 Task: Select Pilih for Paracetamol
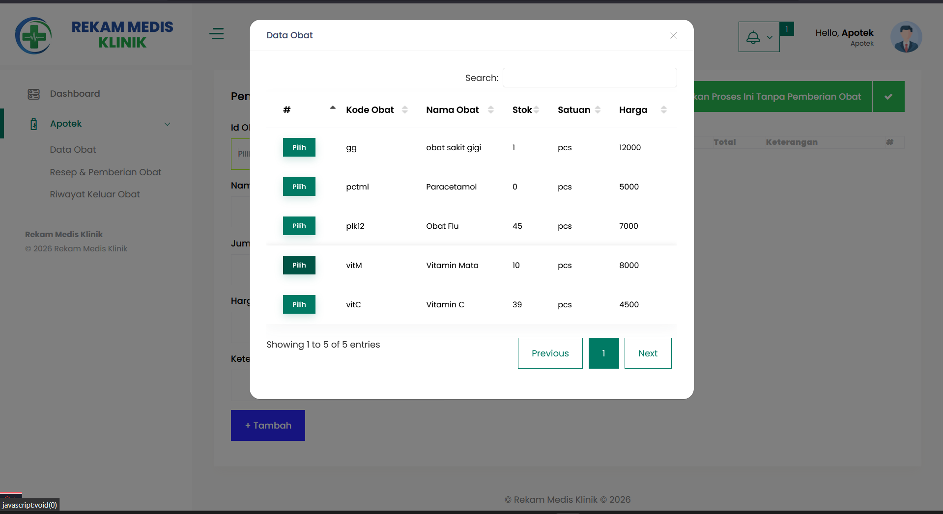(299, 187)
